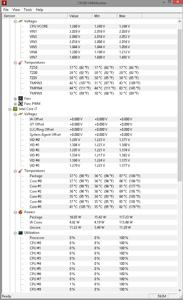
Task: Click the top Voltages lightning icon
Action: pyautogui.click(x=20, y=21)
